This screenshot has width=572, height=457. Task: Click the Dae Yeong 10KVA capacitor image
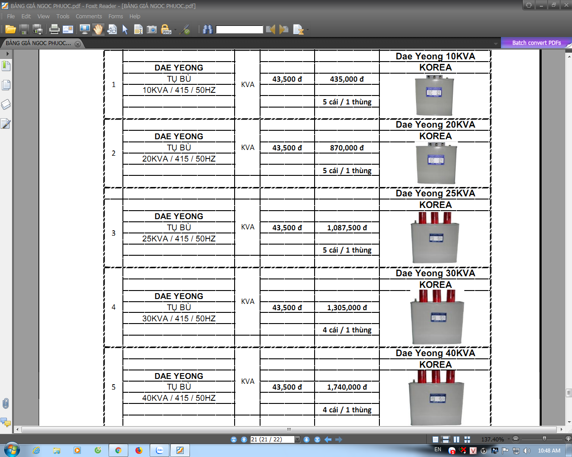coord(435,95)
